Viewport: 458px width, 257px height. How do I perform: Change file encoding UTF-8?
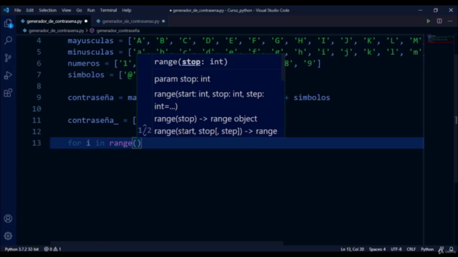396,249
